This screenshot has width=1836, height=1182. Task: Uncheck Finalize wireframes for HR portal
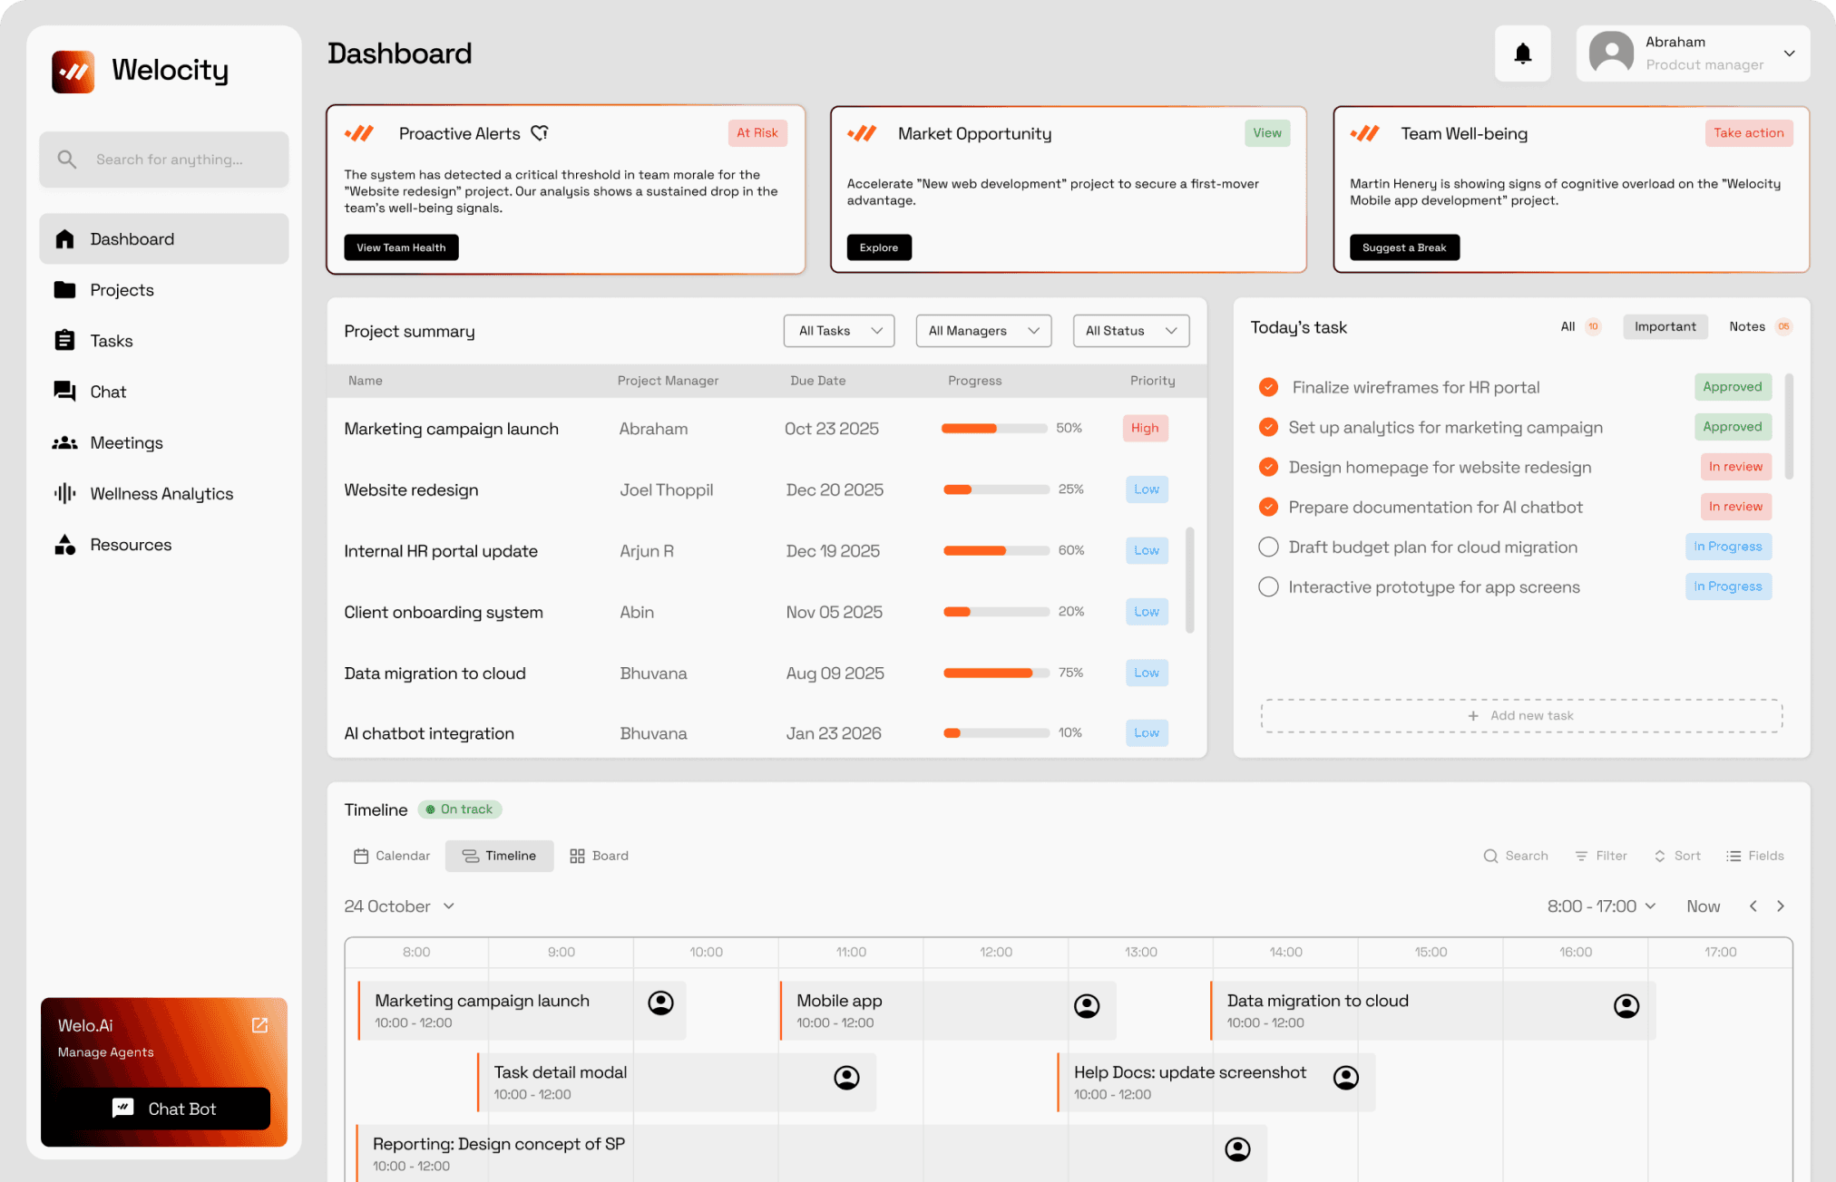(1268, 387)
